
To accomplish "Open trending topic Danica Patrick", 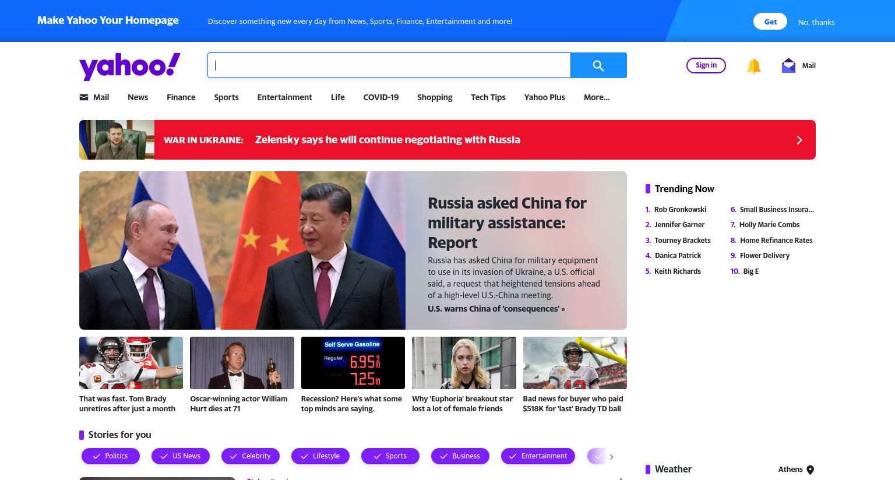I will [x=678, y=256].
